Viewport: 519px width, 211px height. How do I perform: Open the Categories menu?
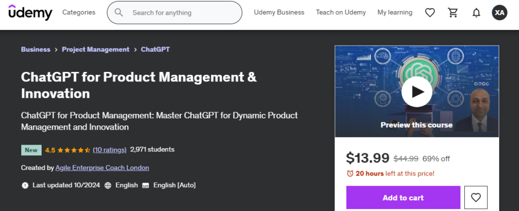point(79,13)
